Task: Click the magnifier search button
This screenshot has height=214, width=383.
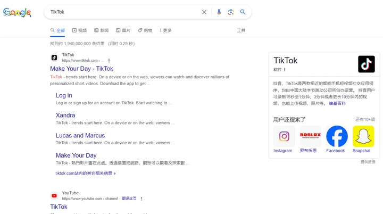Action: click(x=243, y=12)
